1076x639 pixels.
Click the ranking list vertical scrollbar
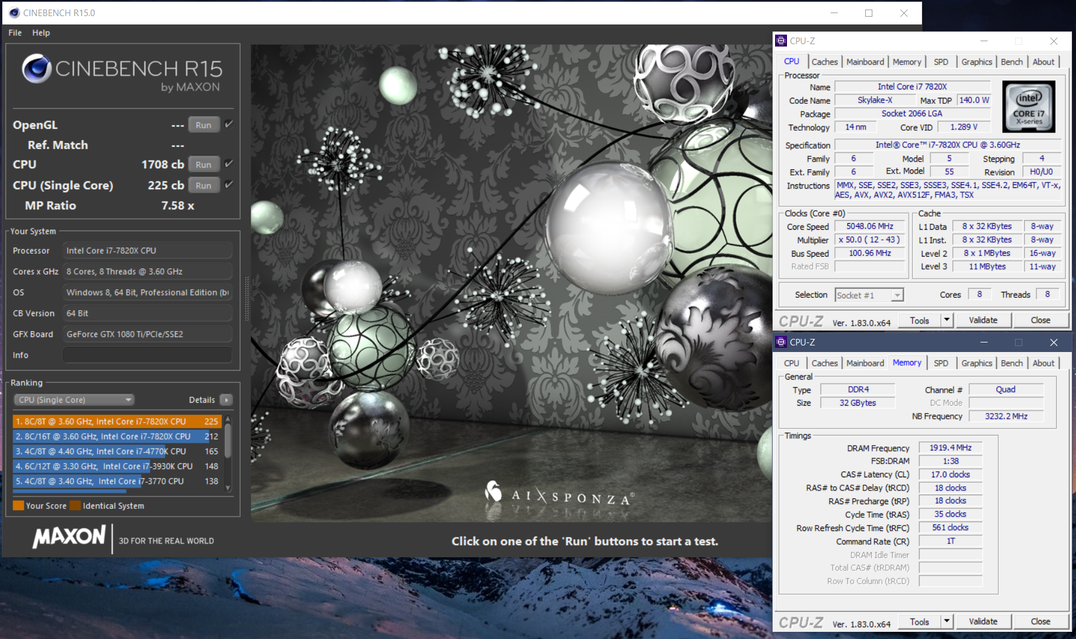click(x=228, y=442)
